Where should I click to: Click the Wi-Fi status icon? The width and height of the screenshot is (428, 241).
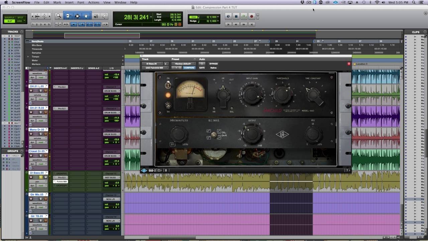(377, 2)
